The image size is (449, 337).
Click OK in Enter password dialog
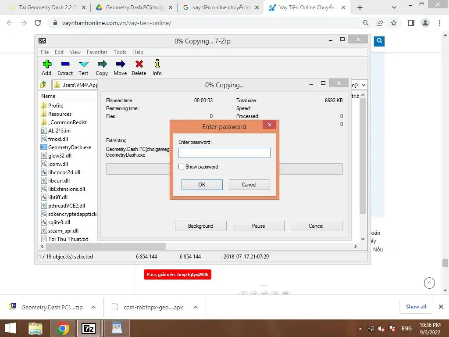point(202,185)
